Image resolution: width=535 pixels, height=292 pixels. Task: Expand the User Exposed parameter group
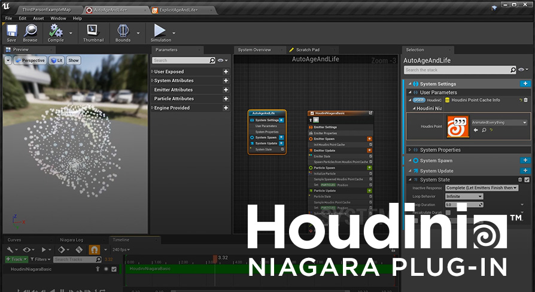pyautogui.click(x=153, y=72)
